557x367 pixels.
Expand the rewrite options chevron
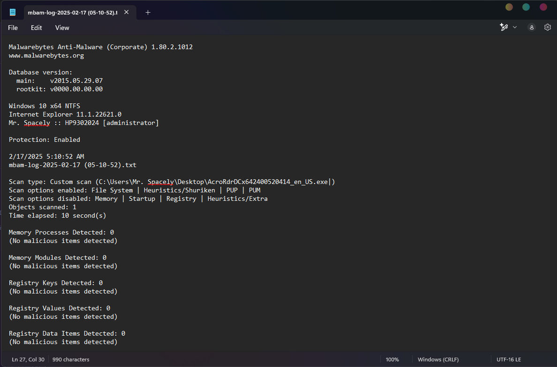click(x=515, y=27)
